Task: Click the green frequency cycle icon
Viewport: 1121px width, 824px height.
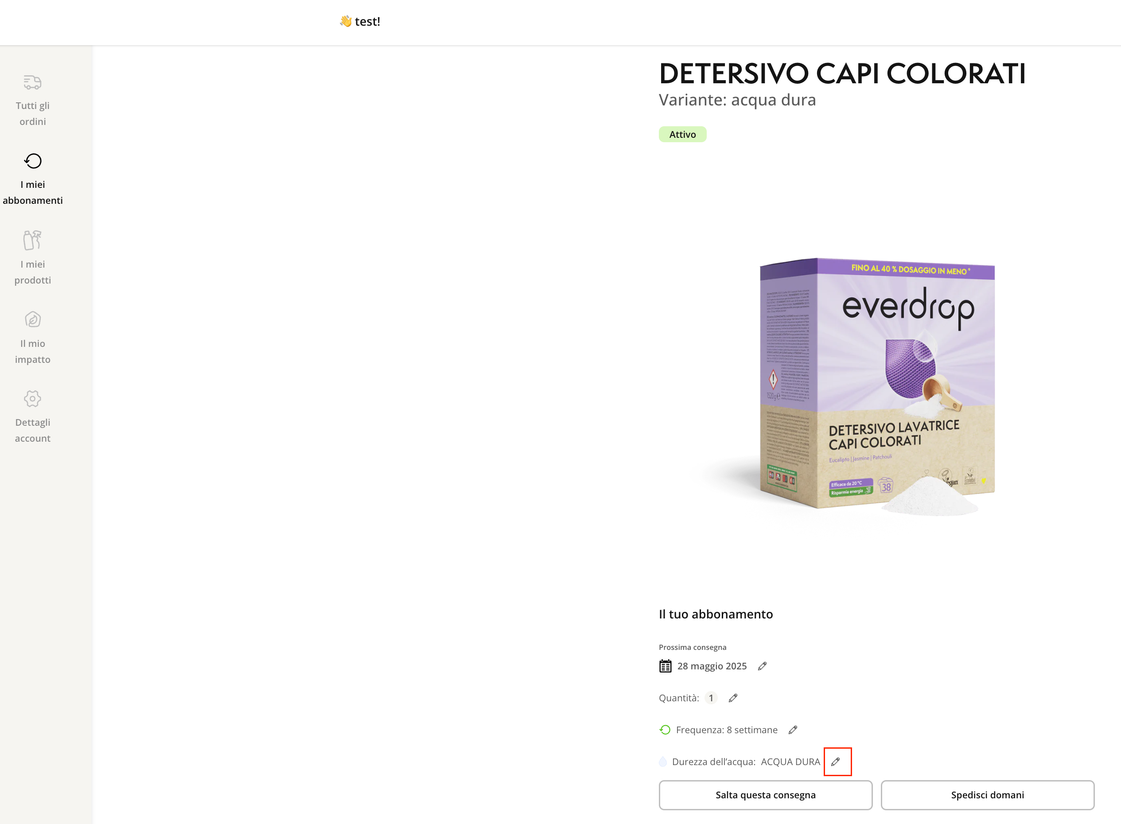Action: [x=665, y=730]
